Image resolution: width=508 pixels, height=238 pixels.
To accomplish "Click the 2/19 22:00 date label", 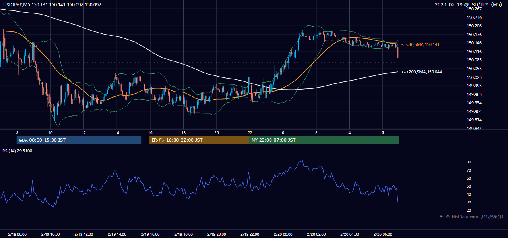I will pos(250,234).
